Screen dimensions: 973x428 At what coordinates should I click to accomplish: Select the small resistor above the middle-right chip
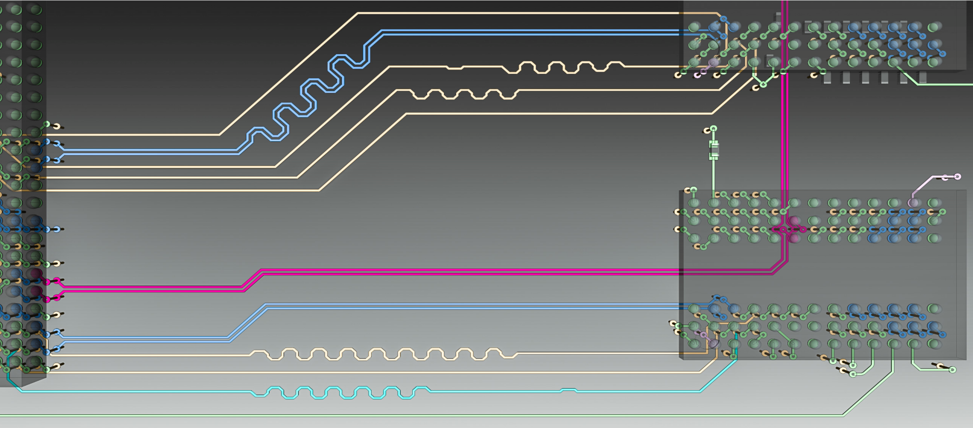714,150
